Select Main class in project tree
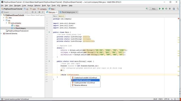This screenshot has width=181, height=101. (x=17, y=26)
